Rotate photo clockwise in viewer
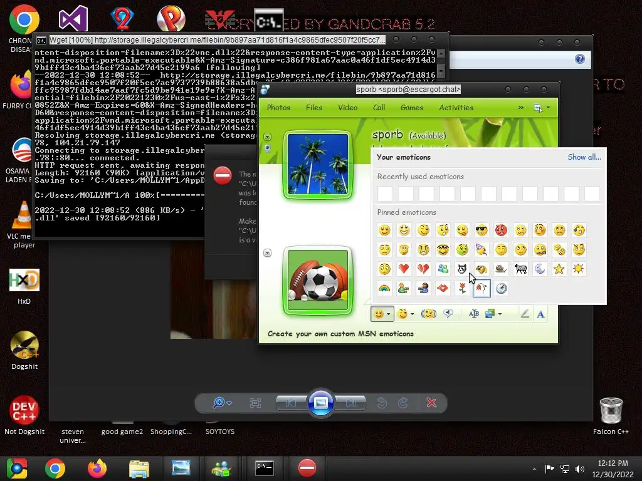This screenshot has height=481, width=642. click(x=403, y=403)
